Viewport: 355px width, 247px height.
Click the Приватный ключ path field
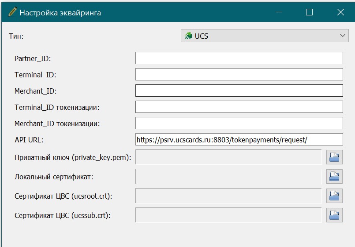click(228, 157)
